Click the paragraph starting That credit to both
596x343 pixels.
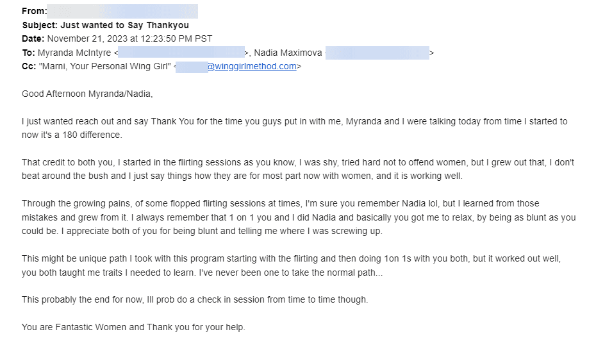298,169
